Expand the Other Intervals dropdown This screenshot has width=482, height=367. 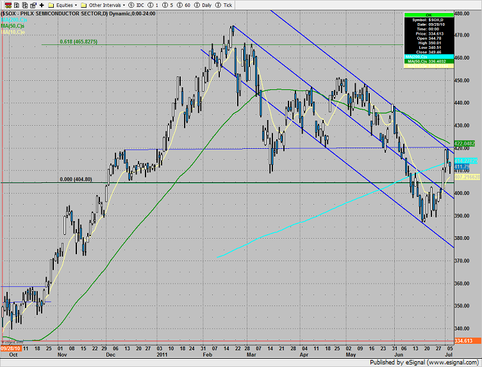tap(107, 5)
